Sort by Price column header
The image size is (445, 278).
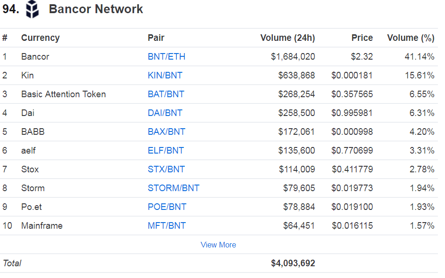pyautogui.click(x=362, y=38)
